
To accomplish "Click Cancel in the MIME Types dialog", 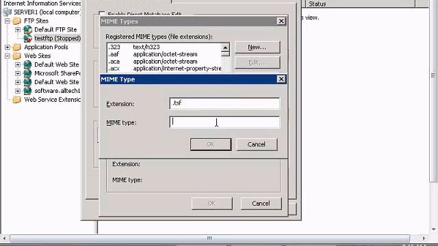I will tap(261, 204).
